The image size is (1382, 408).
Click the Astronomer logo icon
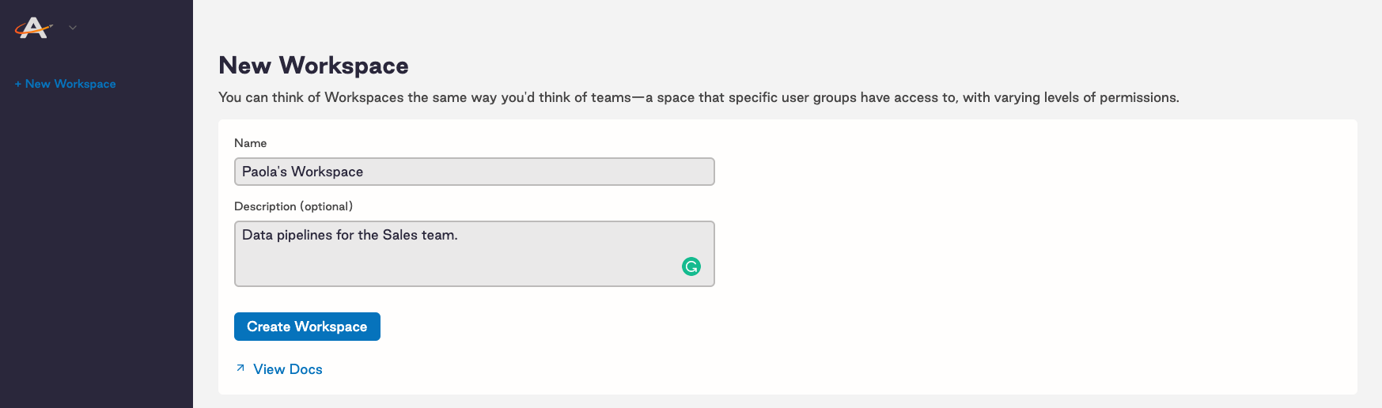point(33,28)
